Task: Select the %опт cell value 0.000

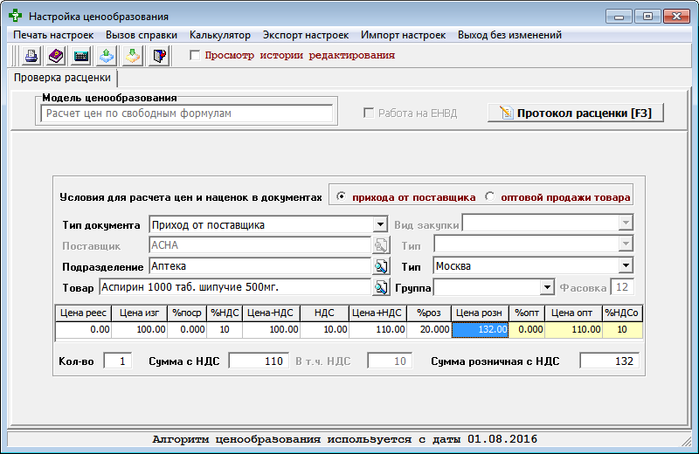Action: pos(527,330)
